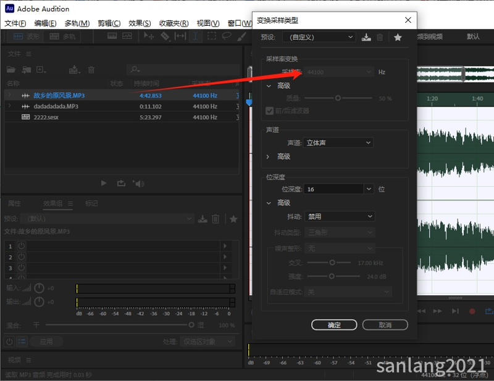Image resolution: width=494 pixels, height=381 pixels.
Task: Save the preset using the download icon
Action: [366, 38]
